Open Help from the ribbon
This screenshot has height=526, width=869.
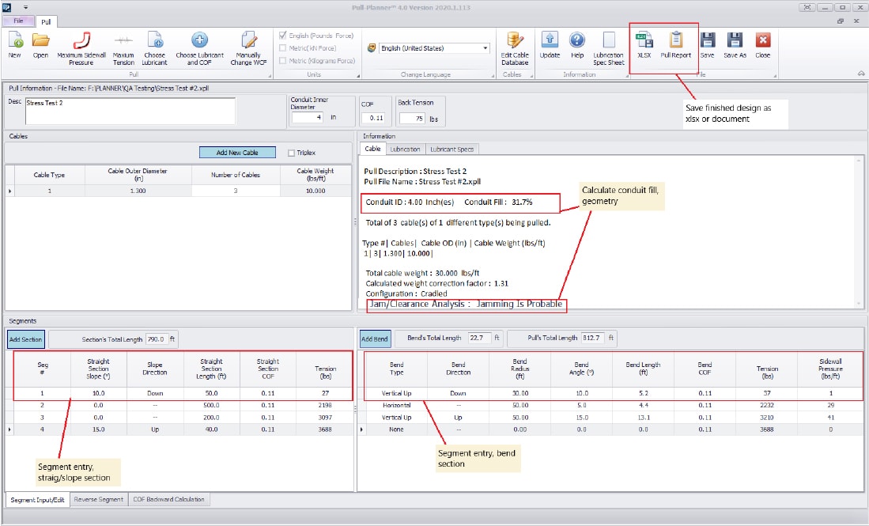pyautogui.click(x=577, y=44)
